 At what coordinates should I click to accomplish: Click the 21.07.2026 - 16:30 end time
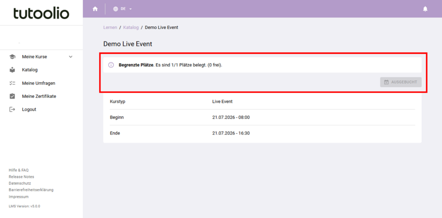coord(231,133)
